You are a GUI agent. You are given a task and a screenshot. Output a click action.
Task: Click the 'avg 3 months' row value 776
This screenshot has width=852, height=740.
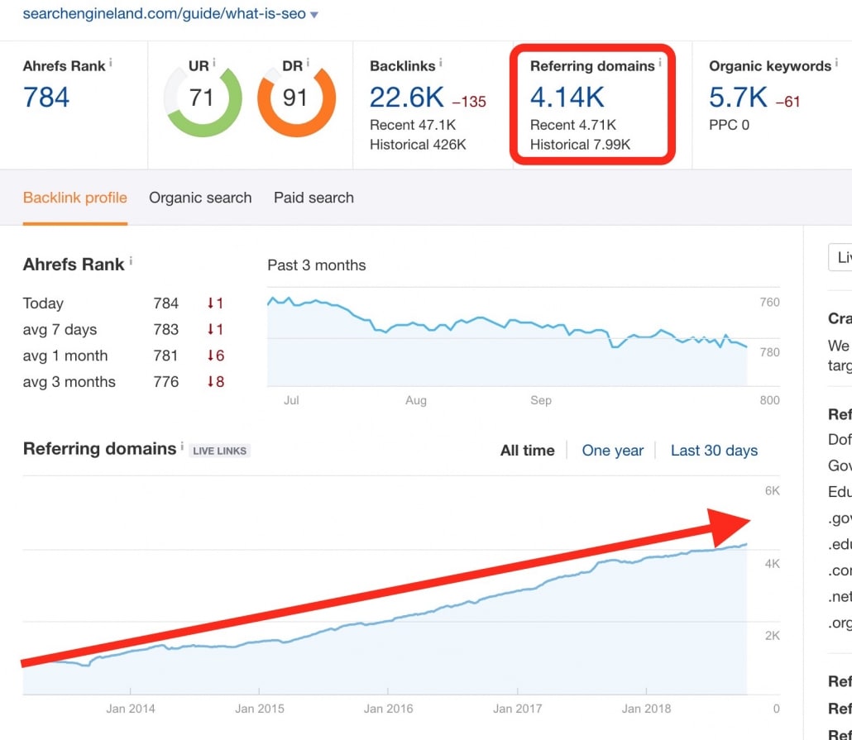pyautogui.click(x=165, y=381)
